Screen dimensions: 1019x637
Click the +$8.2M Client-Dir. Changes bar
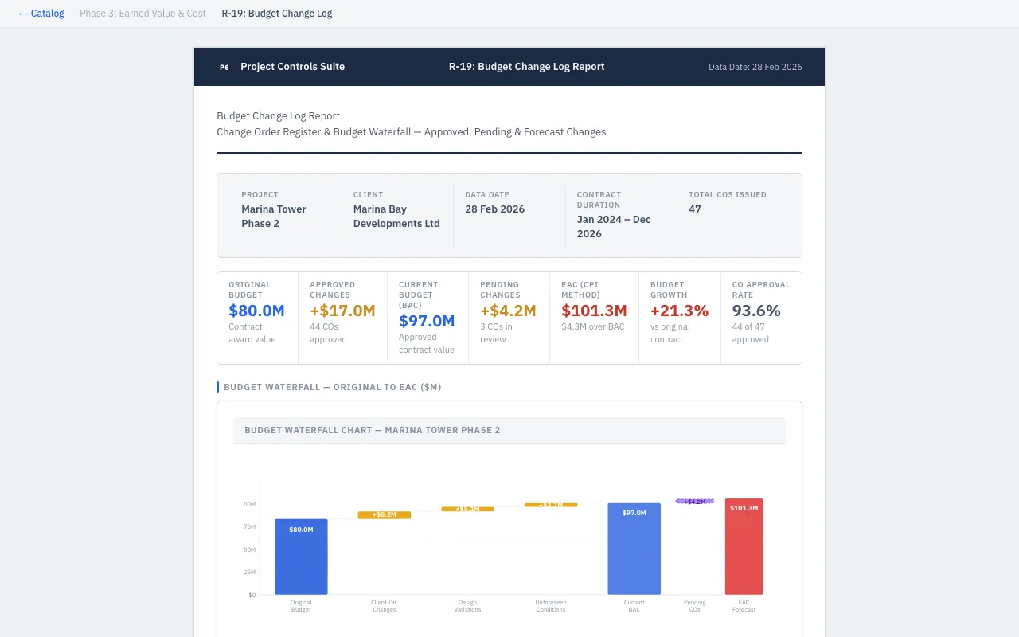(385, 515)
